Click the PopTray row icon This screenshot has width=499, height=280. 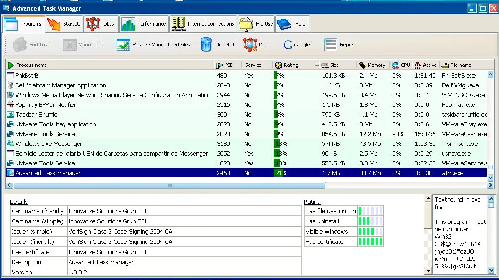click(11, 104)
